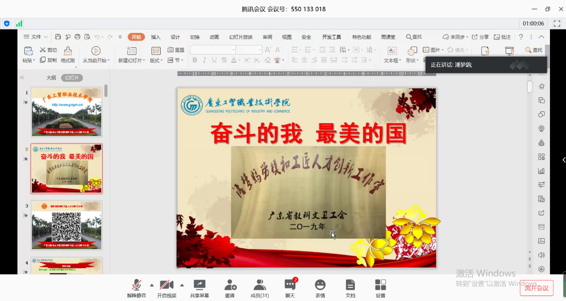Open the 文档 documents icon
Viewport: 566px width, 301px height.
(350, 288)
